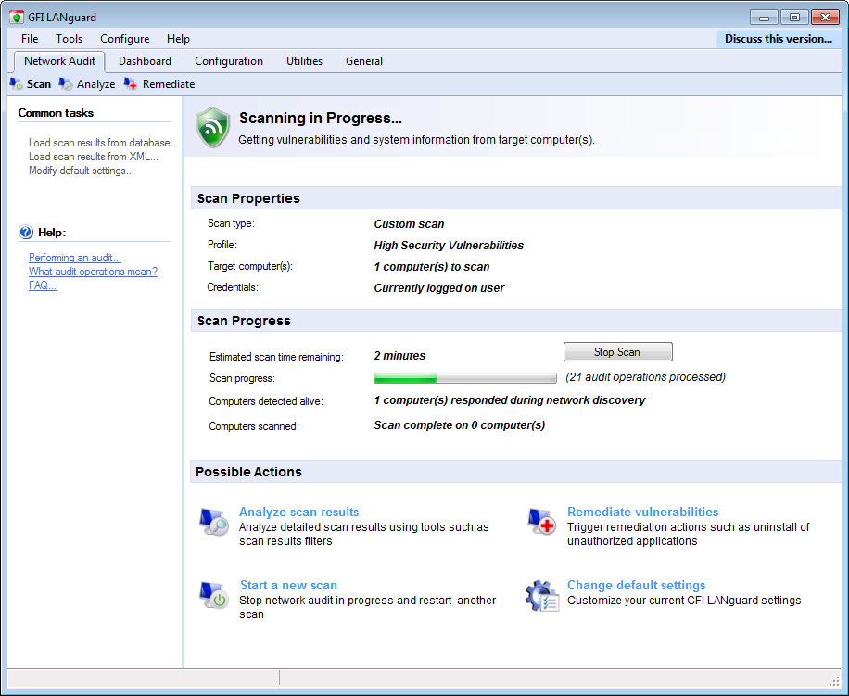Click the Scan complete on 0 computer(s) text
The height and width of the screenshot is (696, 849).
tap(459, 425)
